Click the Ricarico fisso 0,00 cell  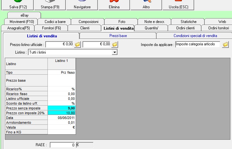(62, 94)
